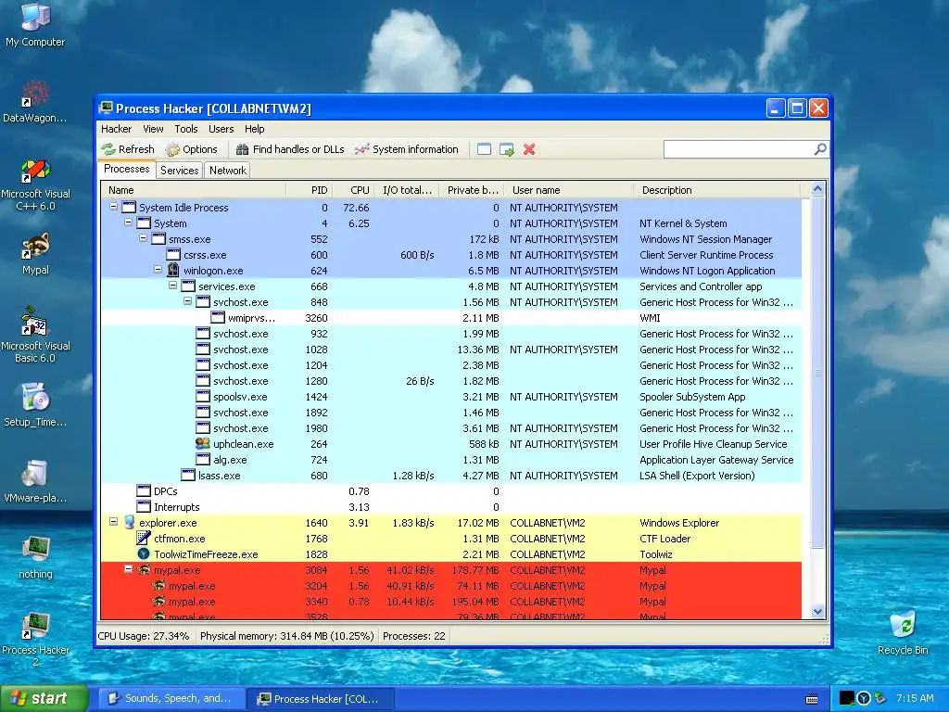
Task: Open Find handles or DLLs
Action: point(290,149)
